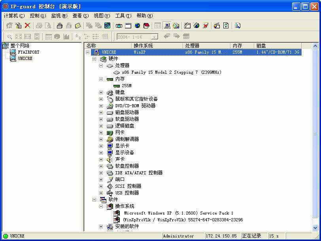Click the camera screen snapshot icon
This screenshot has height=241, width=321.
click(x=119, y=26)
